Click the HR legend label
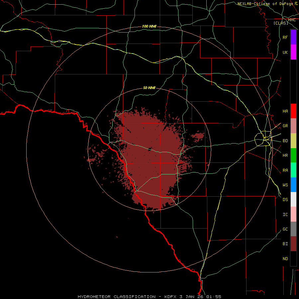 pyautogui.click(x=285, y=155)
